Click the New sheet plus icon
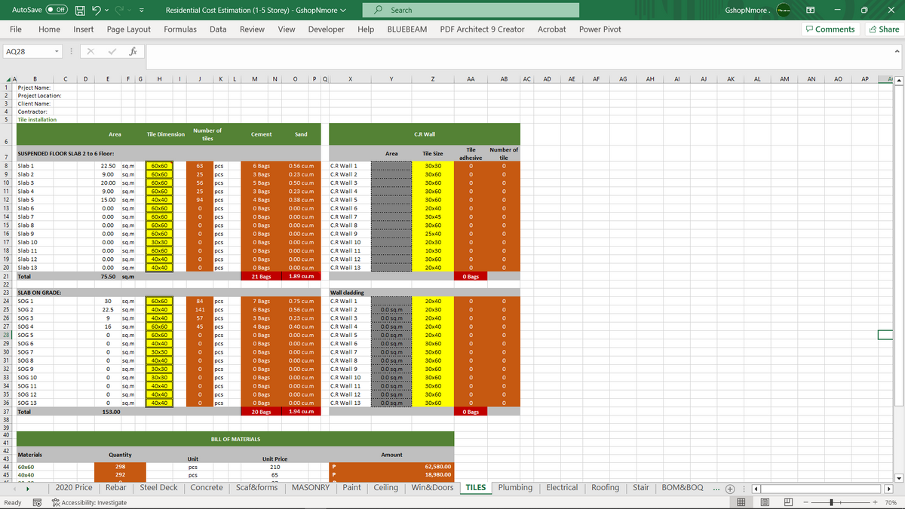This screenshot has width=905, height=509. point(729,488)
